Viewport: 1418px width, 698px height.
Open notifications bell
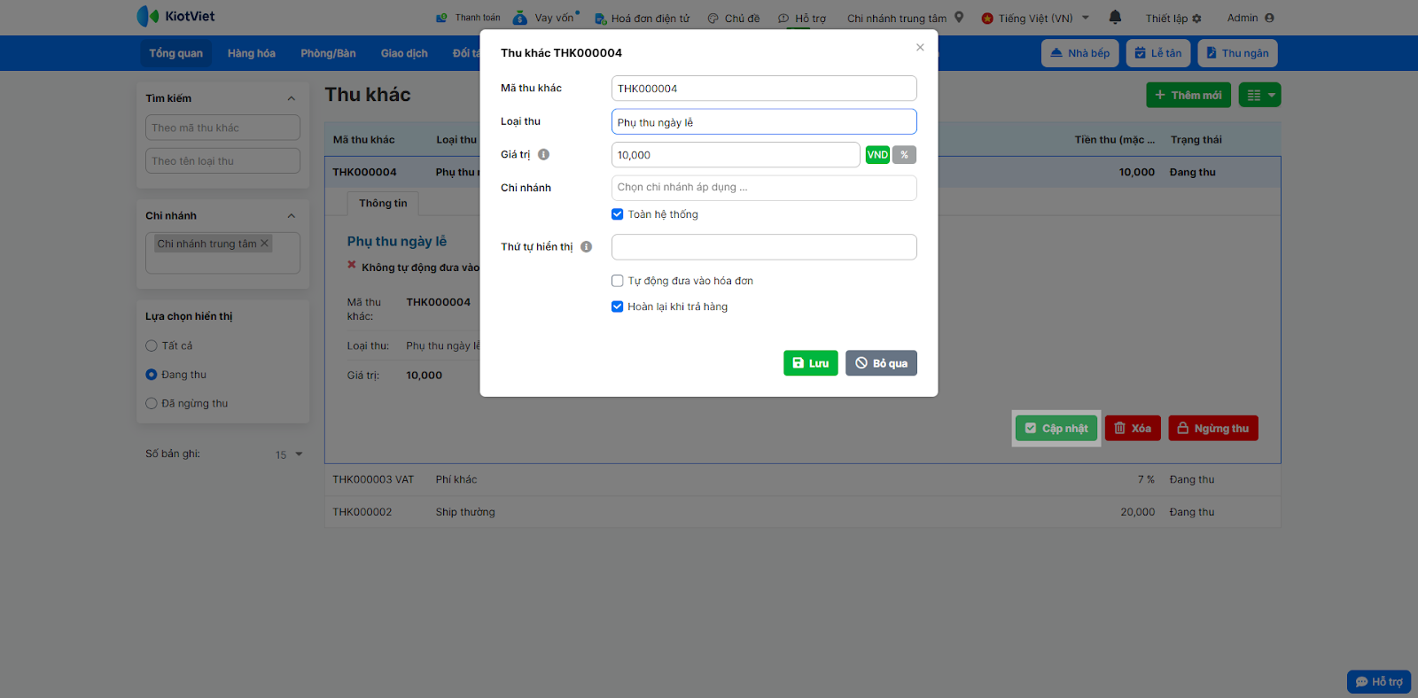click(1115, 17)
